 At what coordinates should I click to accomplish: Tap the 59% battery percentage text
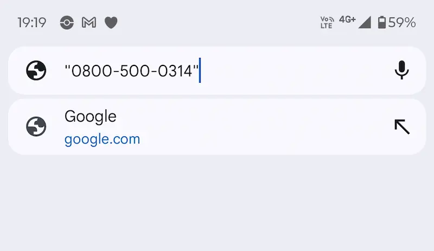pyautogui.click(x=402, y=23)
